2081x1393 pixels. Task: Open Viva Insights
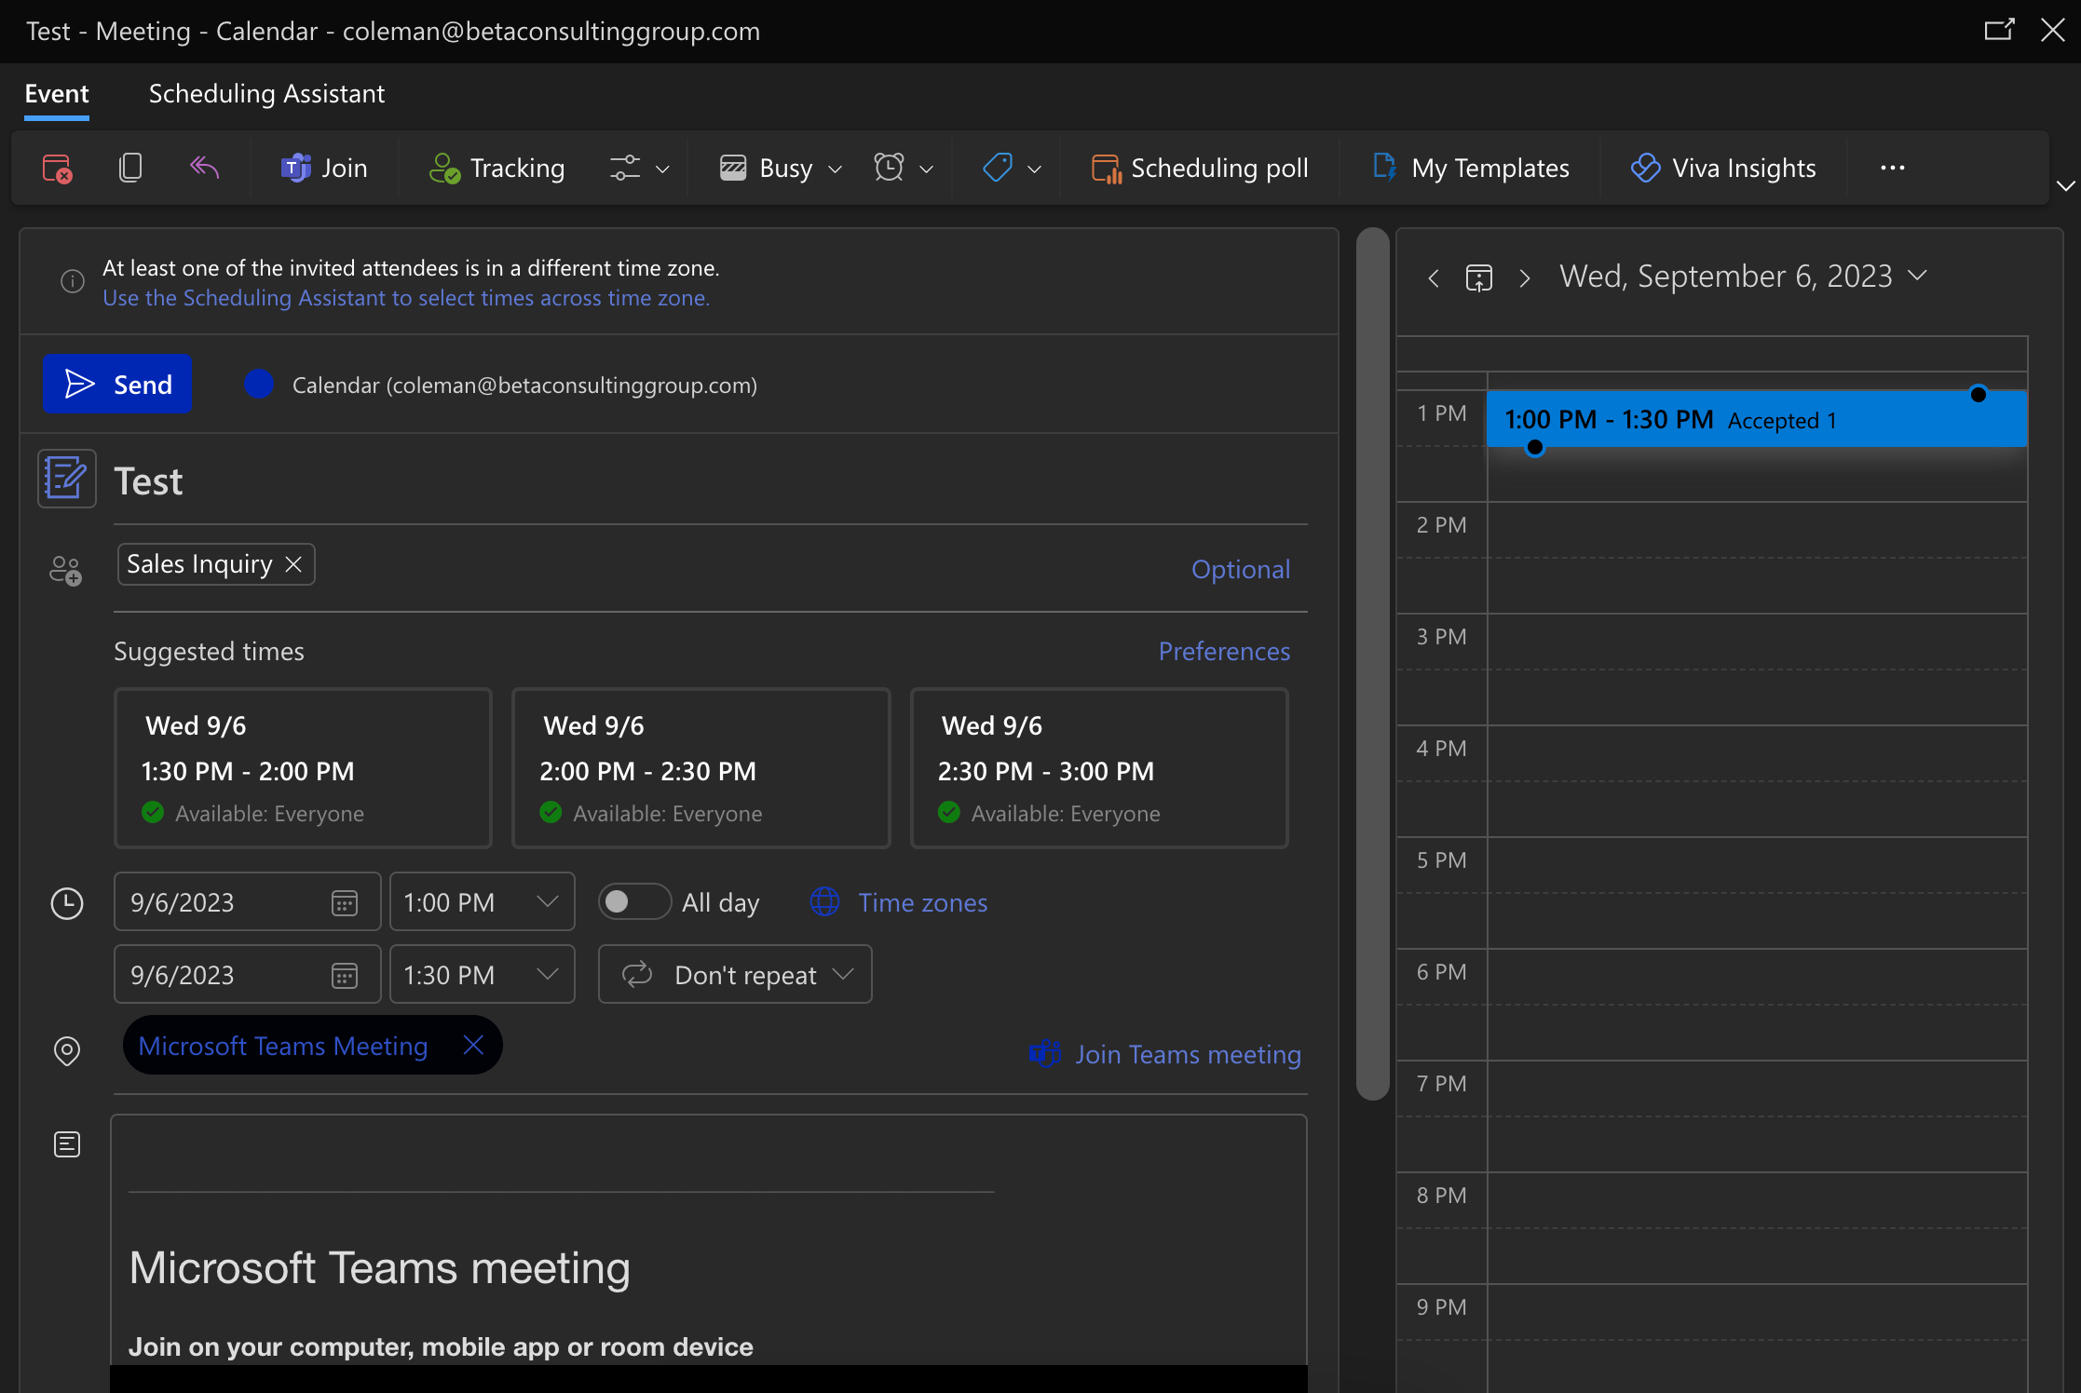(1723, 169)
